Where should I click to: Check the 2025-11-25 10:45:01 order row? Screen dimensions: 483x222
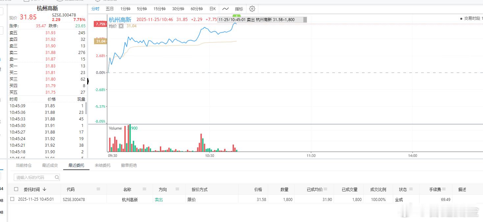pos(12,199)
